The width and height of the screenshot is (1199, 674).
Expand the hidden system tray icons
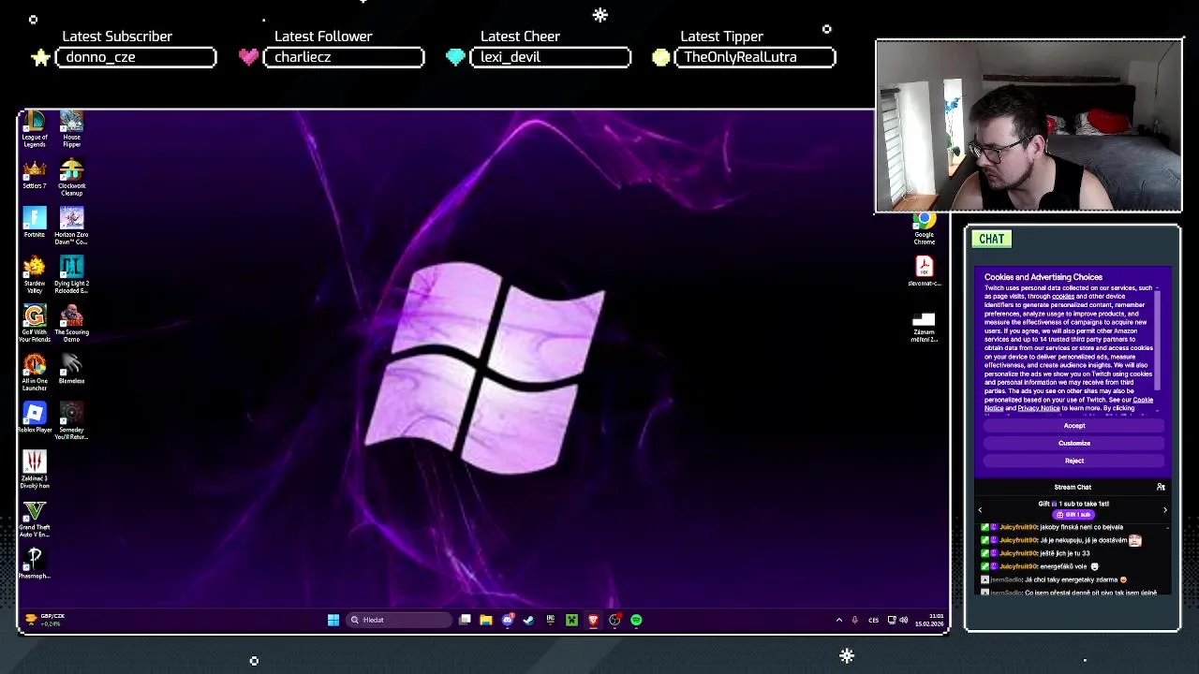[838, 620]
